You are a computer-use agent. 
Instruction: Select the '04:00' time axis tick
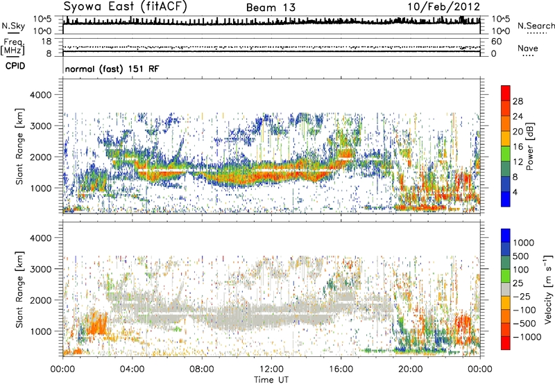pyautogui.click(x=132, y=369)
